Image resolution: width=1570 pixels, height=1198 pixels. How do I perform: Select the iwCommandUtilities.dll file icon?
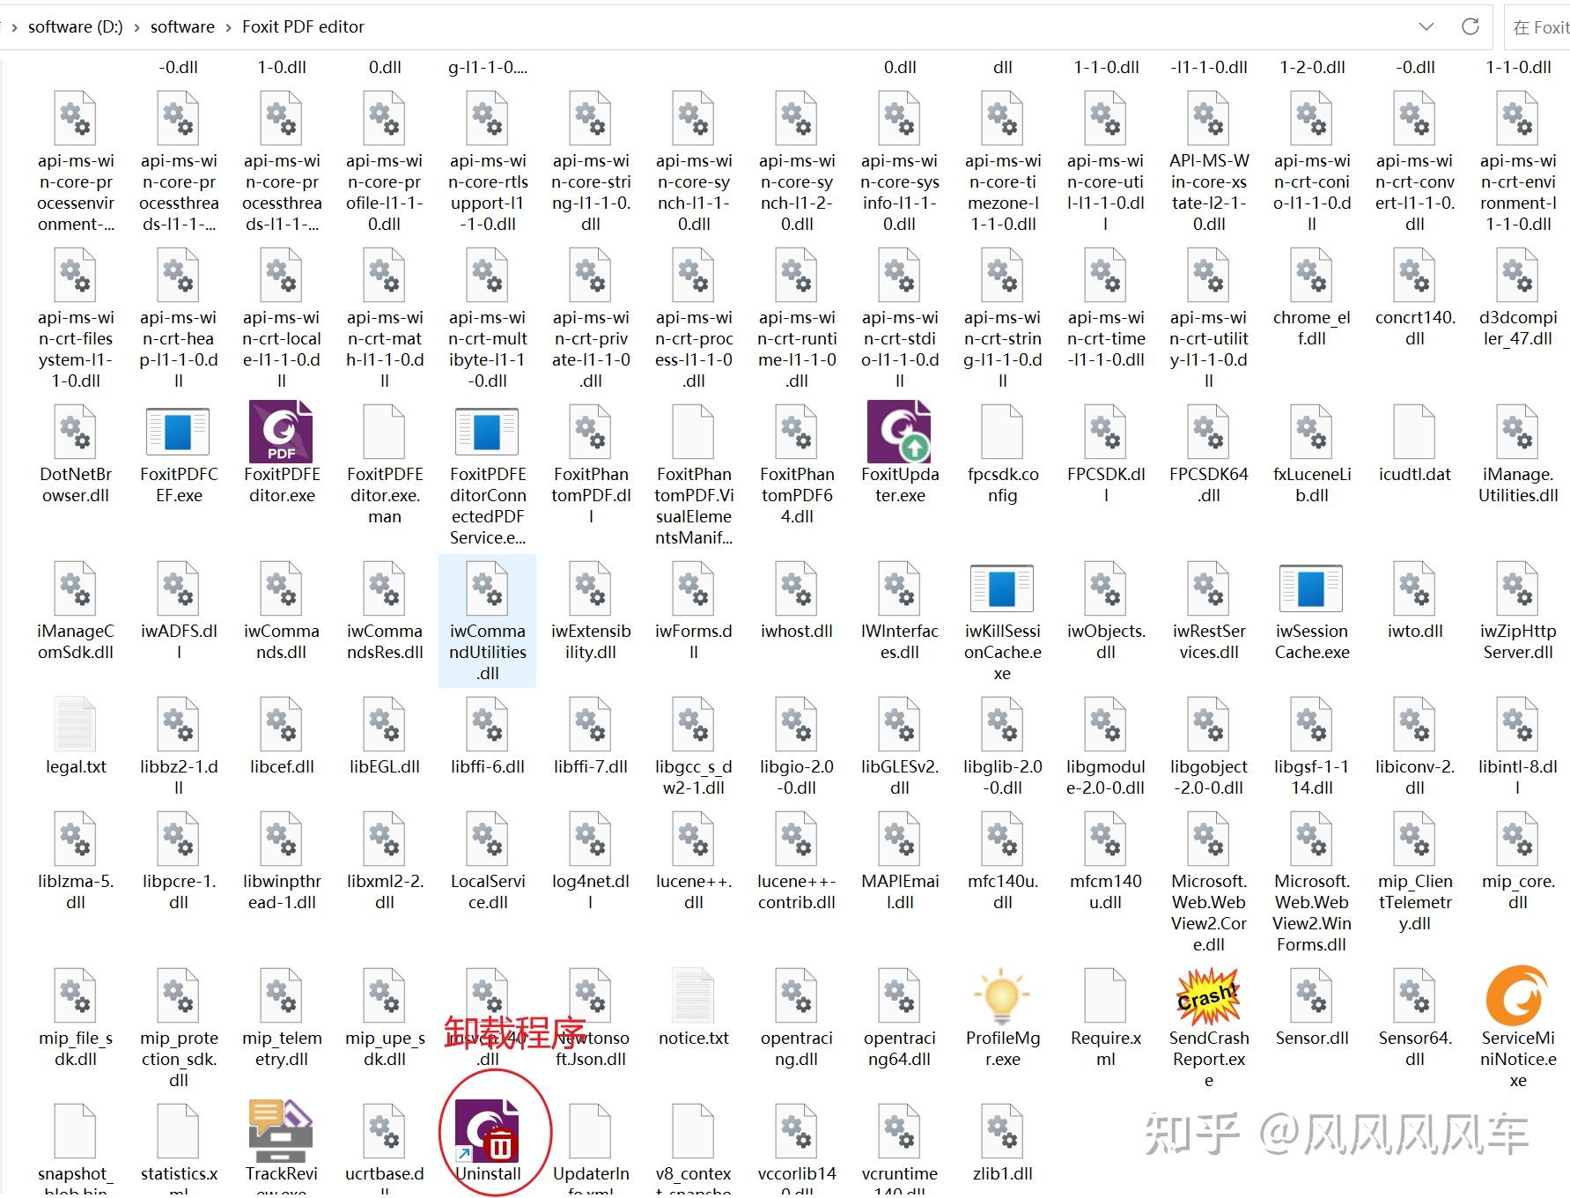488,588
